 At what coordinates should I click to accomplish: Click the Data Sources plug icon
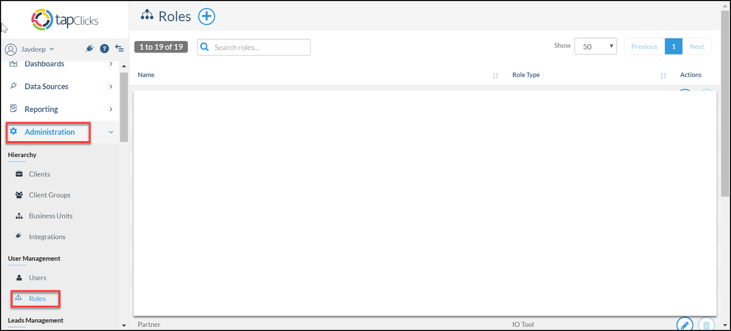[x=14, y=86]
